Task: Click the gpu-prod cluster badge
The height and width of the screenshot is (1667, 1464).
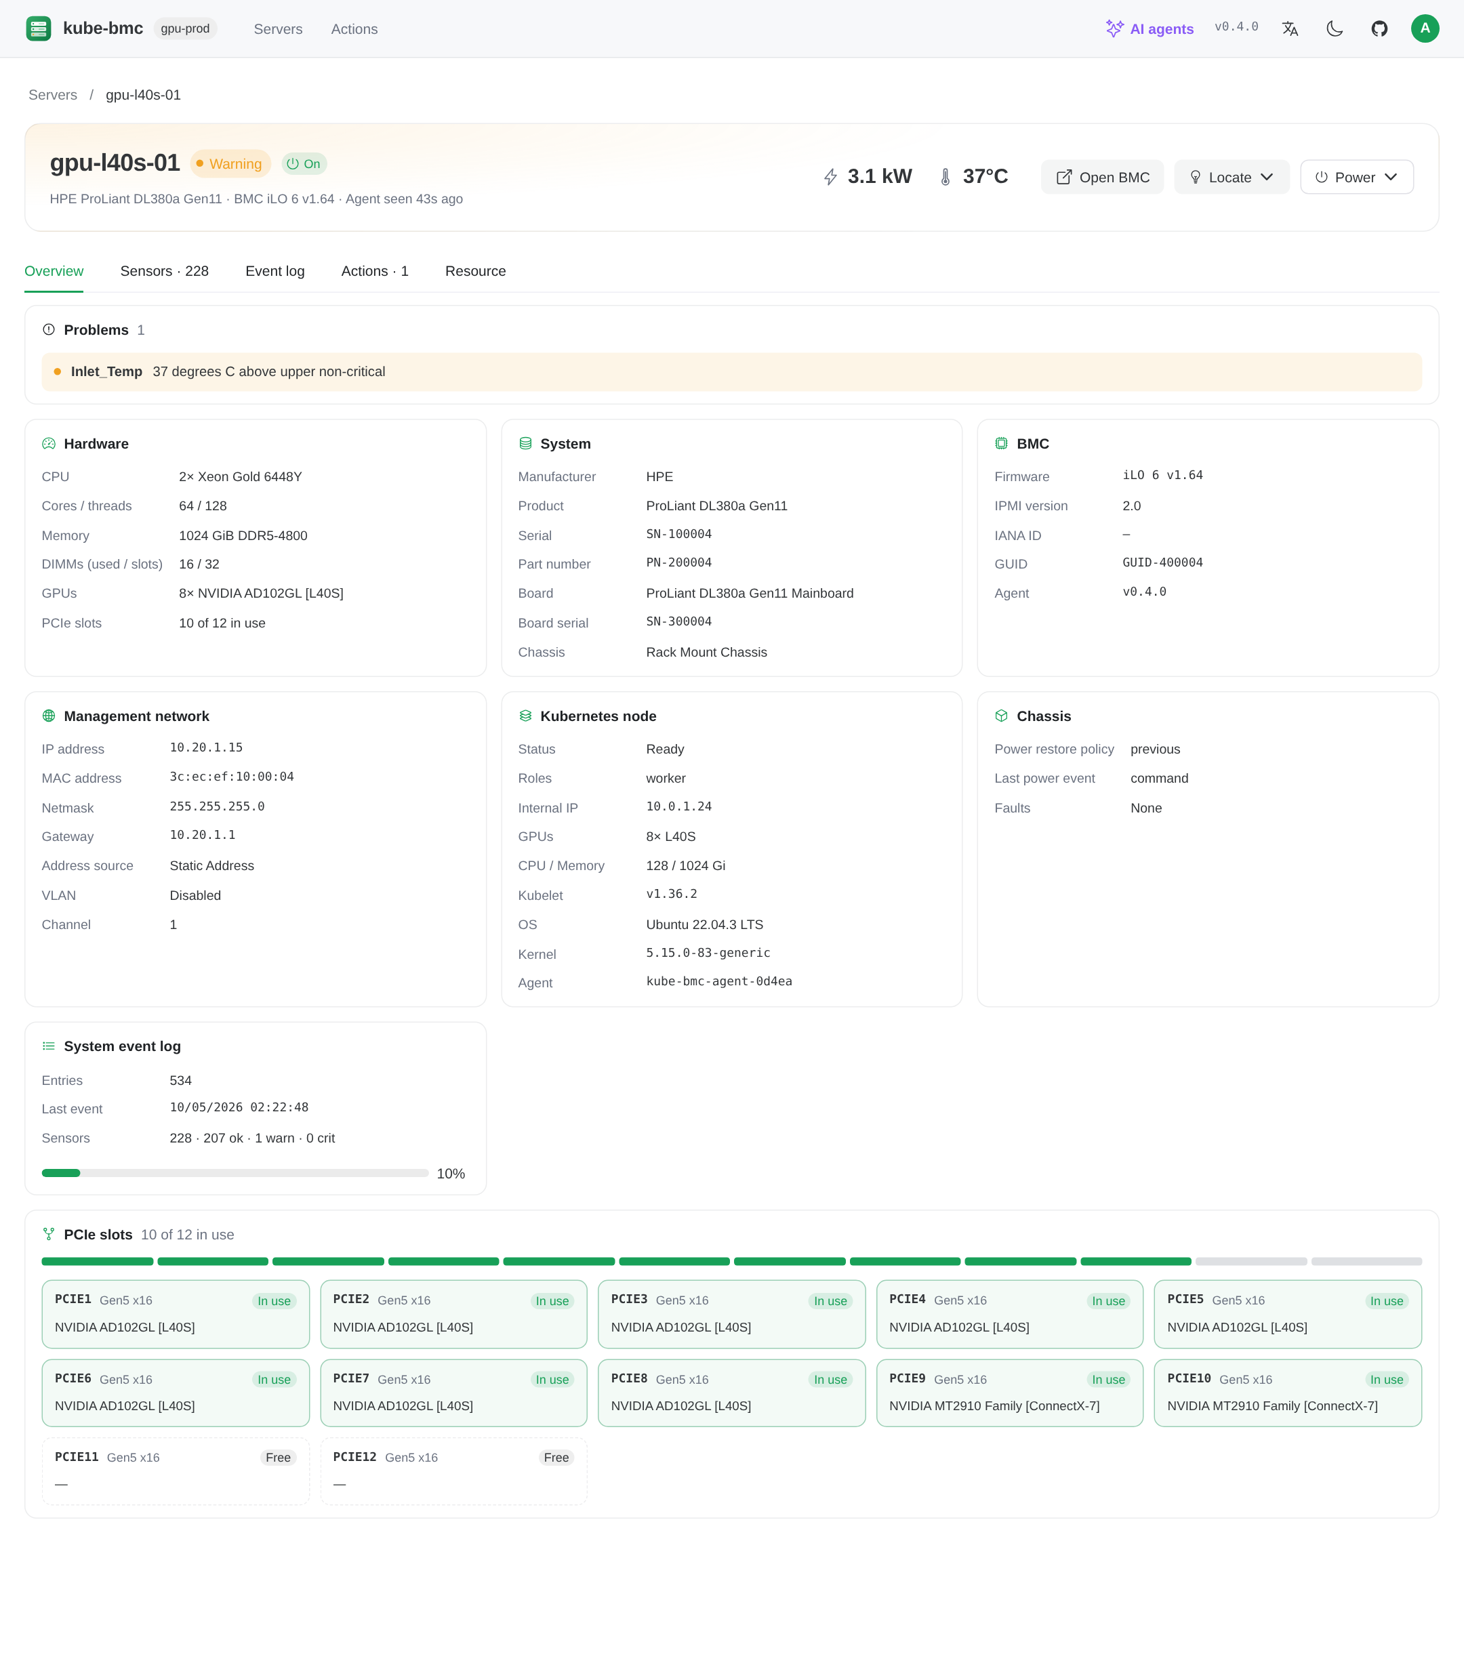Action: point(185,28)
